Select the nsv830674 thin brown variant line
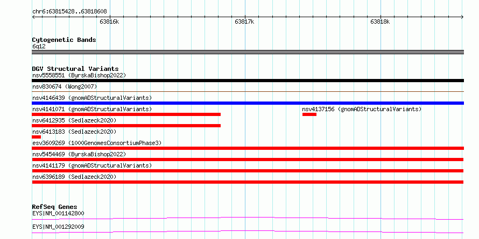The image size is (479, 239). point(248,91)
